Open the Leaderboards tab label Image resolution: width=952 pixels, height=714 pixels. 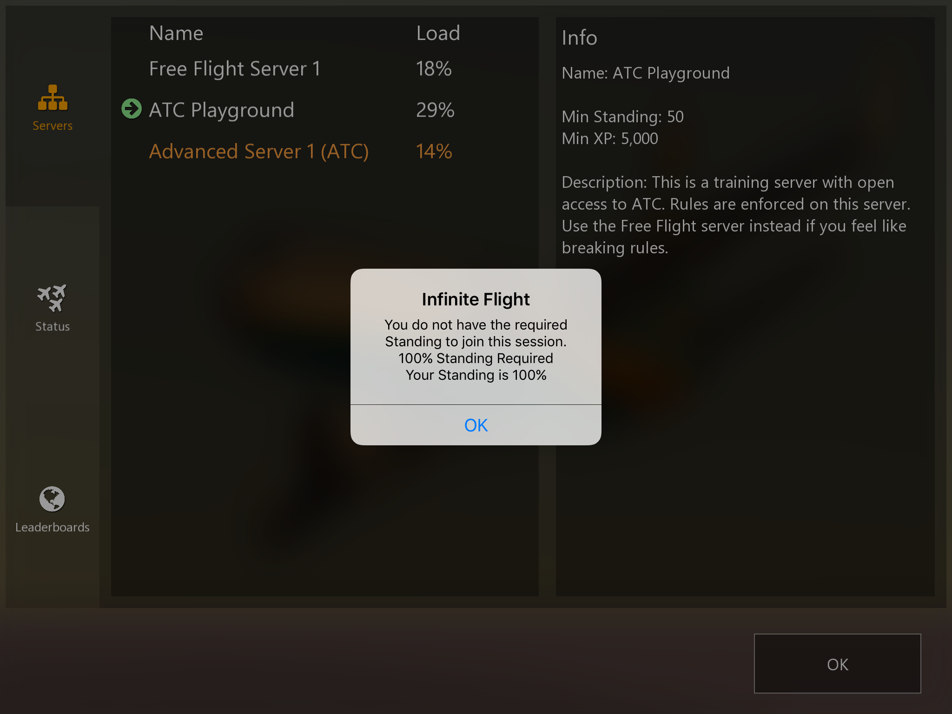click(53, 527)
